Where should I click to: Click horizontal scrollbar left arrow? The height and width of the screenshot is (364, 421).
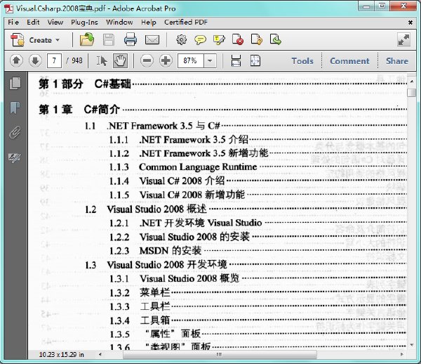click(100, 354)
